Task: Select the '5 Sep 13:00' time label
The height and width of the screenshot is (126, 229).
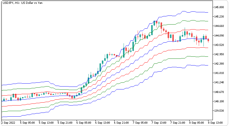Action: 46,123
